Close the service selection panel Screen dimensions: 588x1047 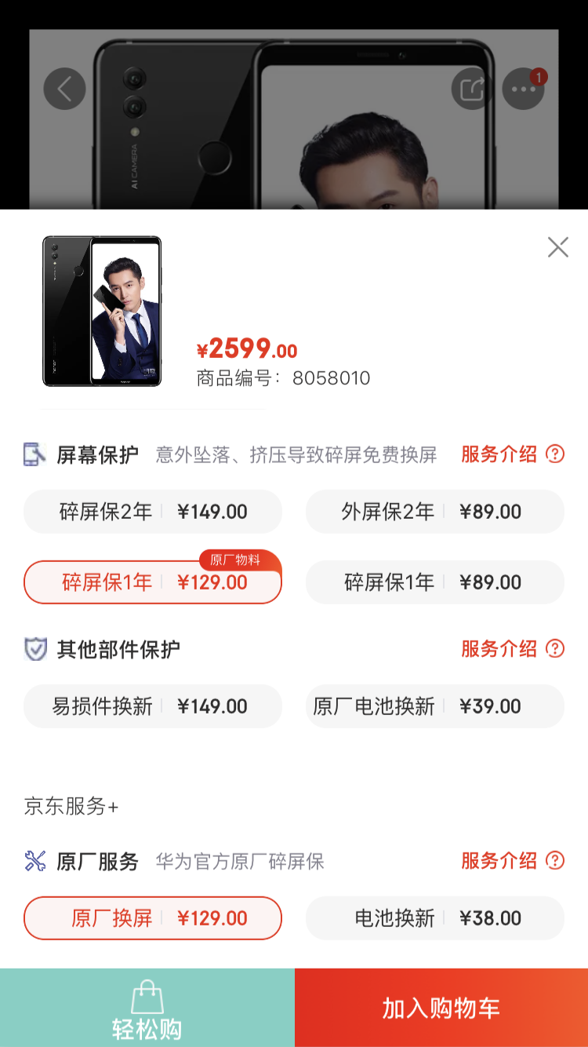click(x=557, y=247)
